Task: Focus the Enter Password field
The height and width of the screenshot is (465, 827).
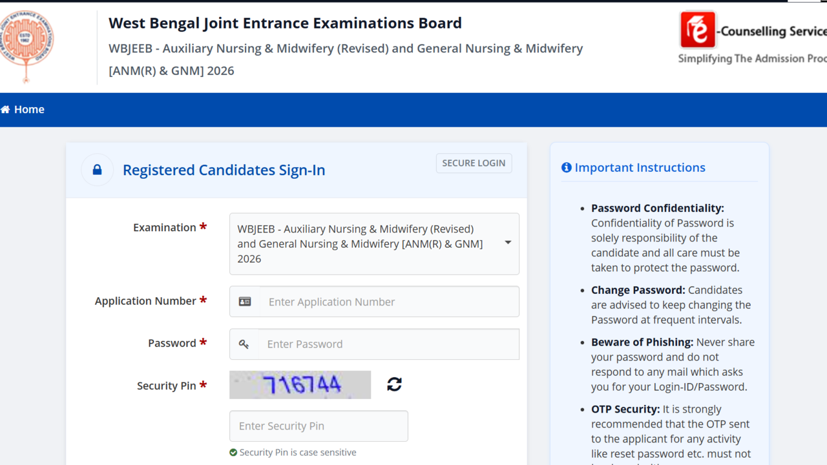Action: pyautogui.click(x=389, y=344)
